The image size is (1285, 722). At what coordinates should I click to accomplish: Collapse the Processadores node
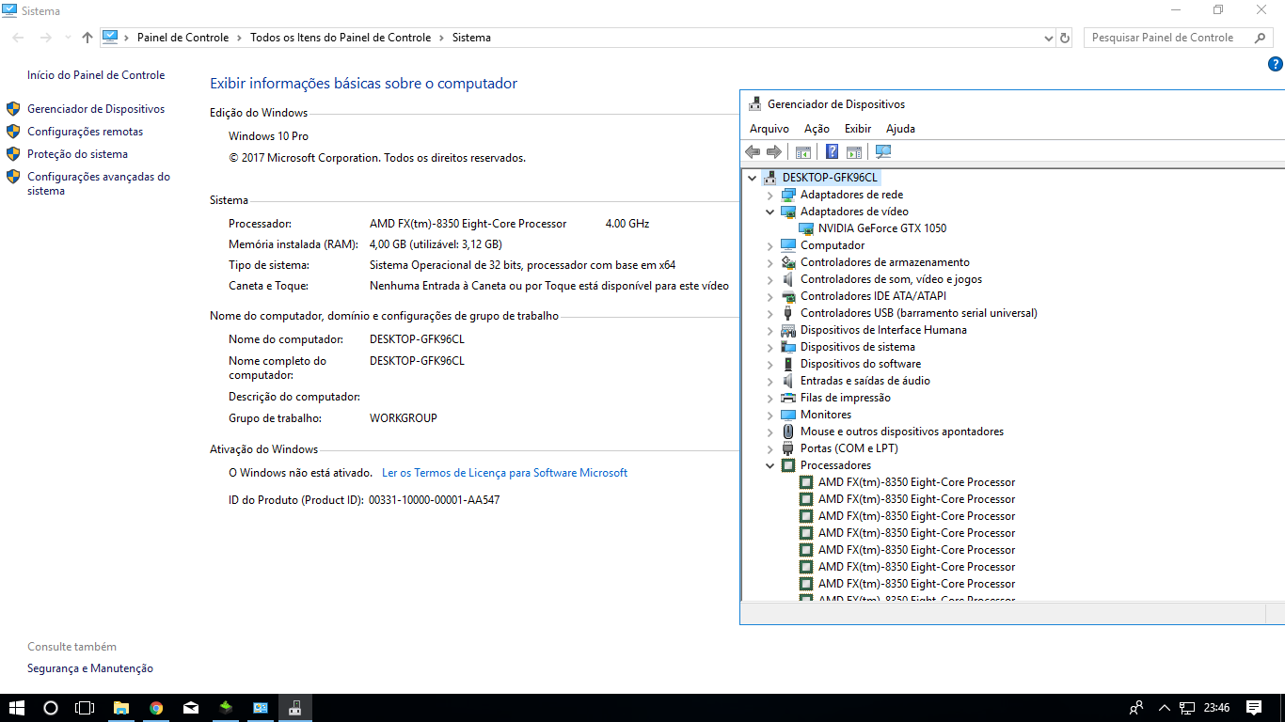[770, 465]
